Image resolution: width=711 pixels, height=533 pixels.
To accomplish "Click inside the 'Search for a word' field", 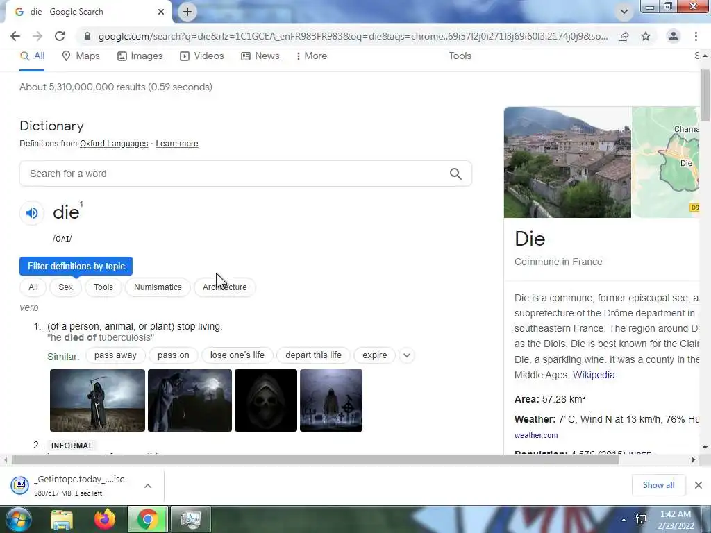I will click(245, 174).
